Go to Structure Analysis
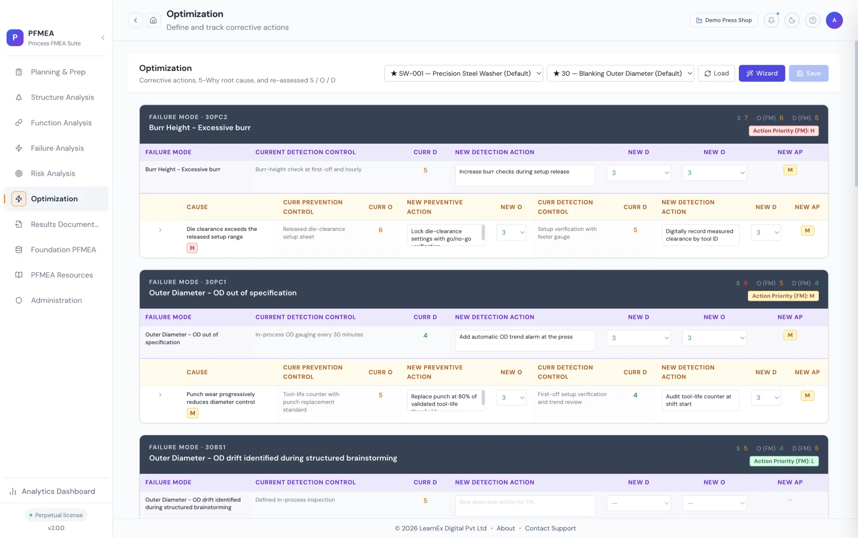The image size is (858, 538). click(x=56, y=97)
